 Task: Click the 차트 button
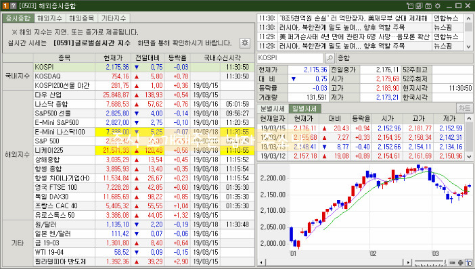point(464,108)
